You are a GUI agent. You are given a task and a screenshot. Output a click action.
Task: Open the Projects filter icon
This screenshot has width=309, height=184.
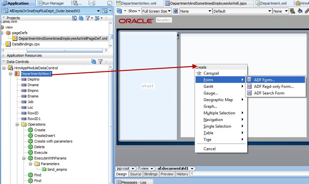(x=88, y=18)
